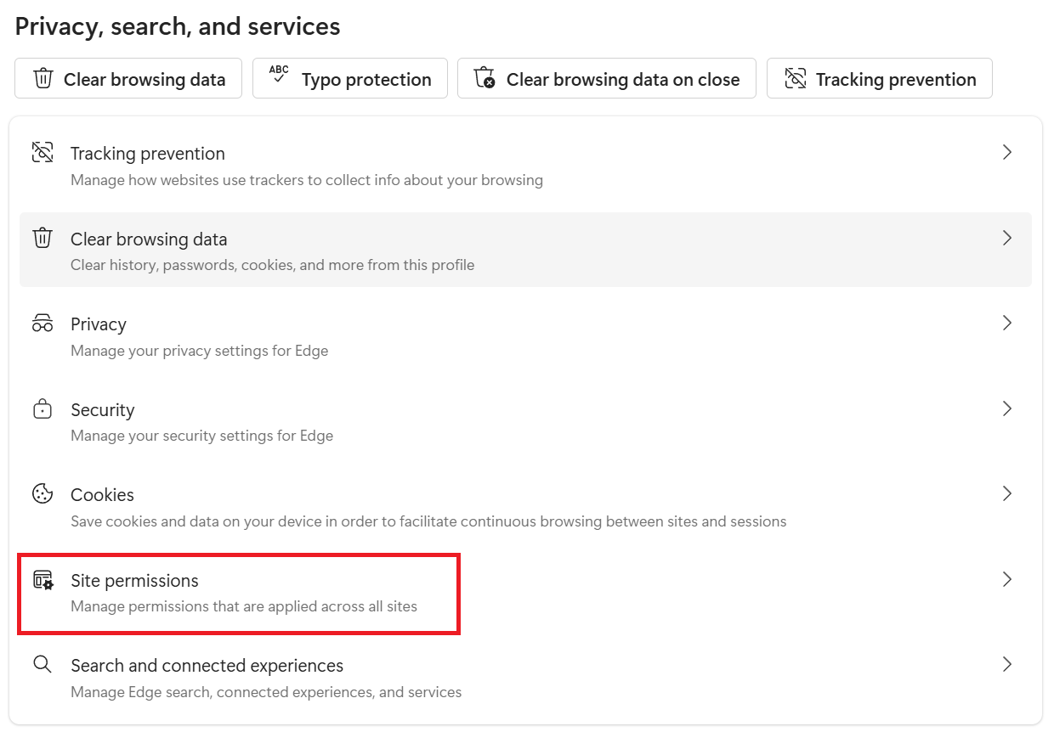Click the trash icon beside Clear browsing data row
1054x732 pixels.
(x=42, y=238)
